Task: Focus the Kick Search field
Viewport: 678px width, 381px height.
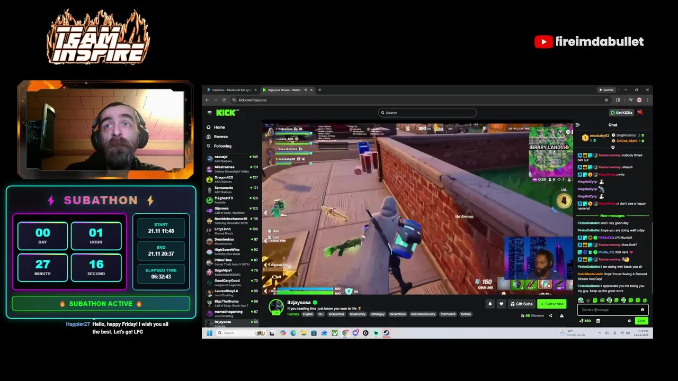Action: [x=427, y=113]
